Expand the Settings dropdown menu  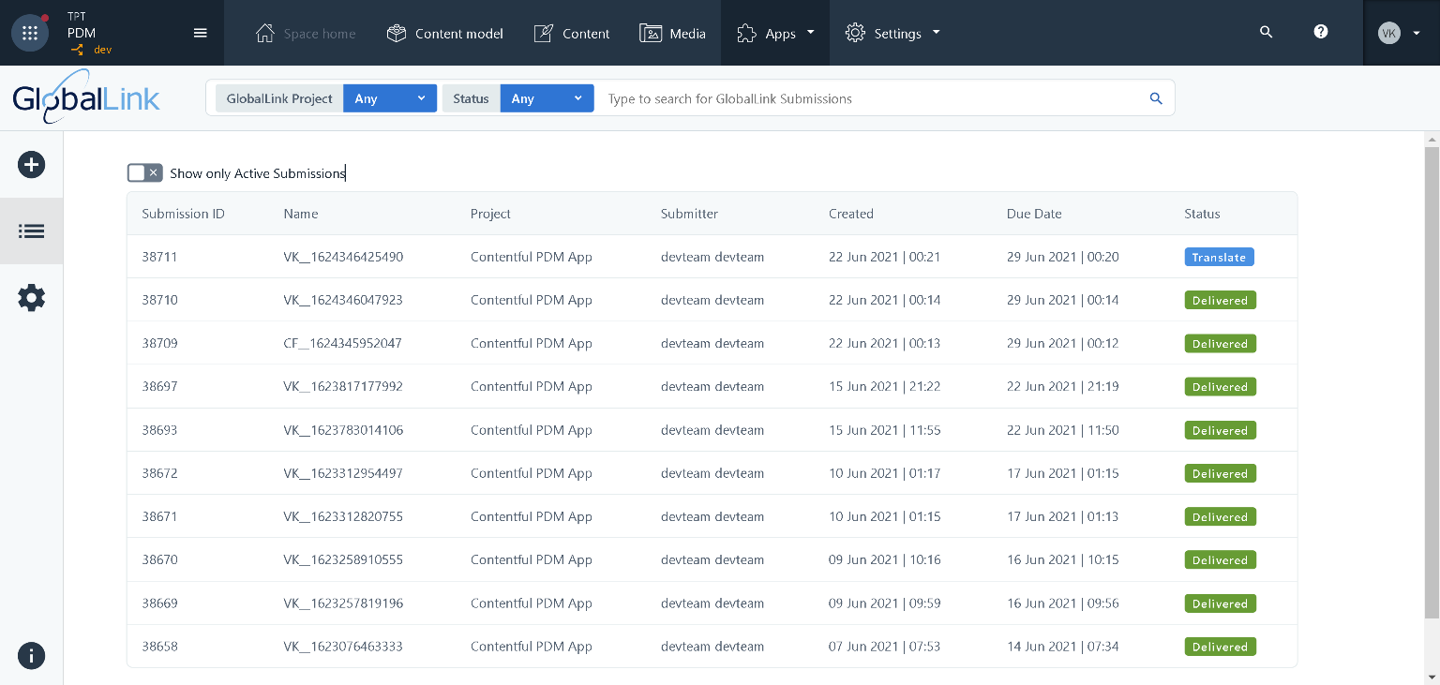[x=892, y=34]
